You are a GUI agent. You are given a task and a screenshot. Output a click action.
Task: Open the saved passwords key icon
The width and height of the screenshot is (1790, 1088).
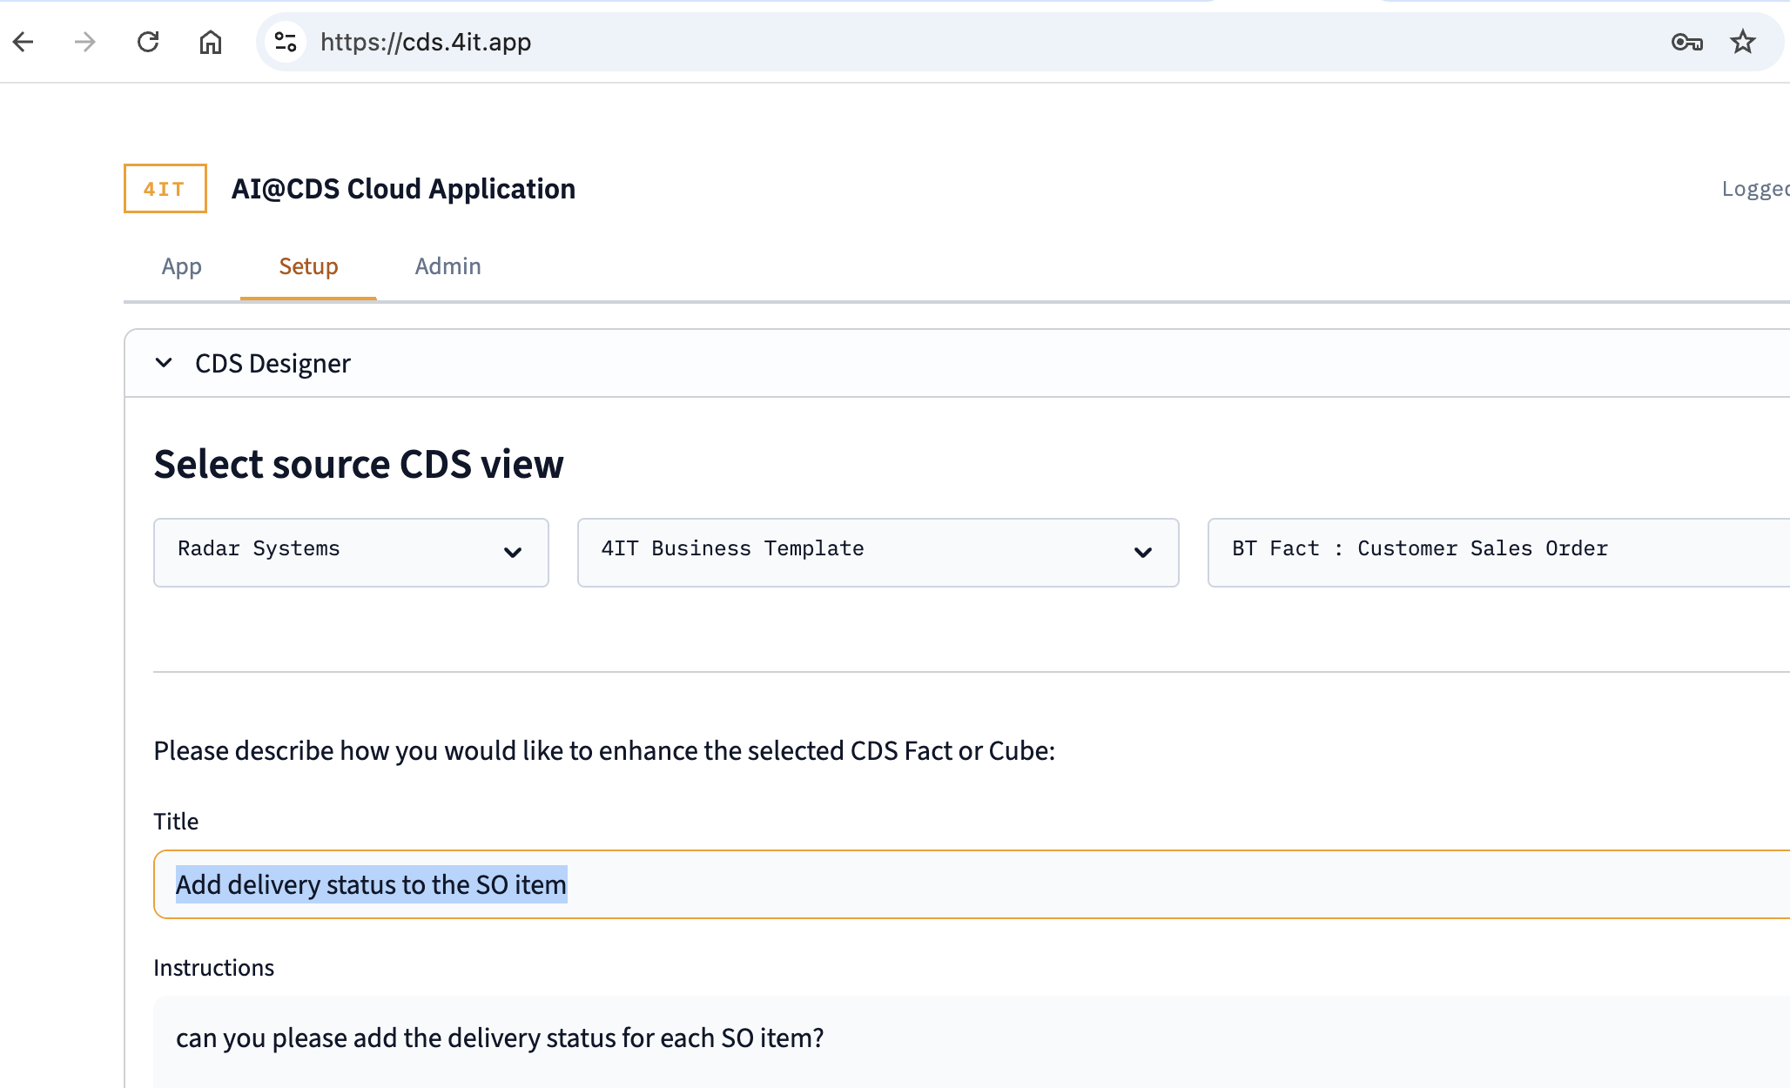click(1687, 41)
